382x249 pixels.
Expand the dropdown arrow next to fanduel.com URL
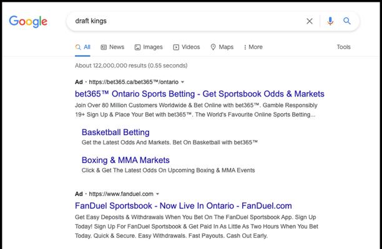(157, 194)
